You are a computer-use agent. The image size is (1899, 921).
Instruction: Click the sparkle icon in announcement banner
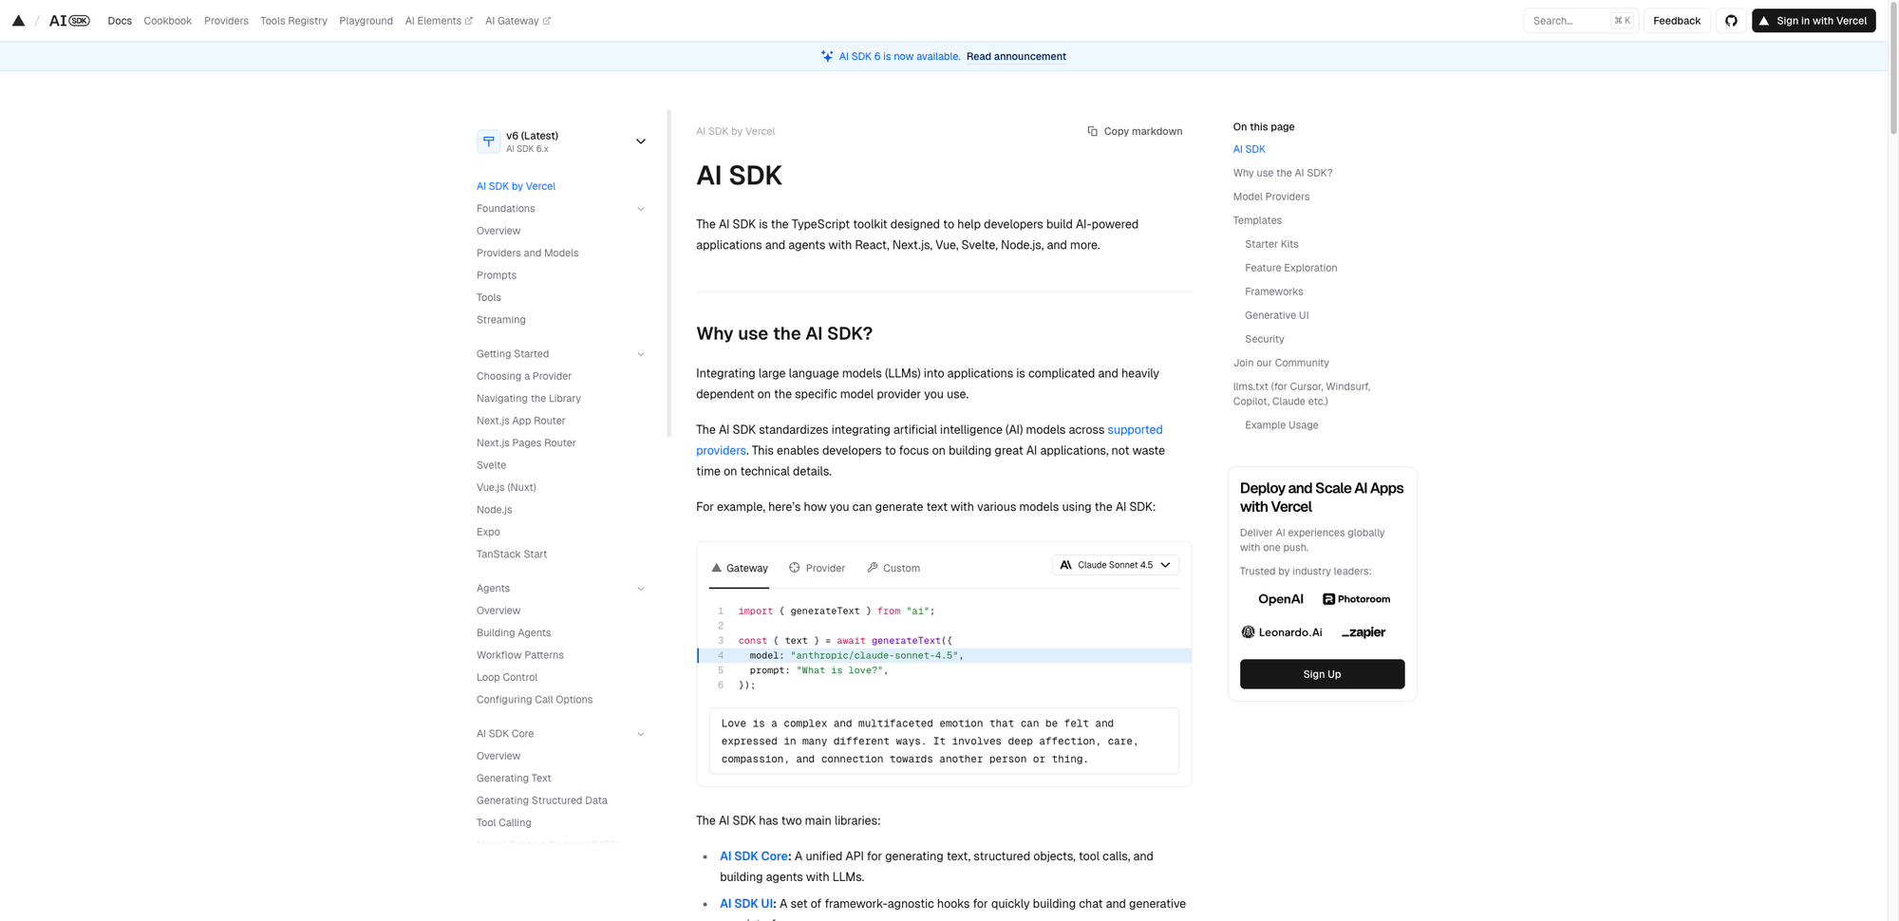tap(827, 56)
